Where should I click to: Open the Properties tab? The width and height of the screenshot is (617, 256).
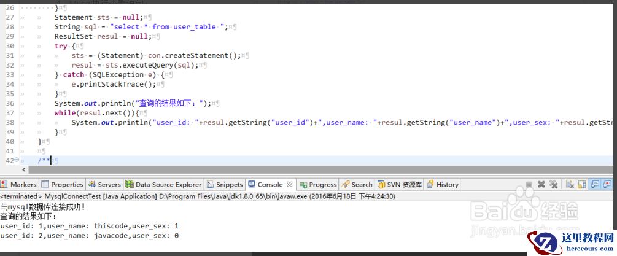(62, 184)
